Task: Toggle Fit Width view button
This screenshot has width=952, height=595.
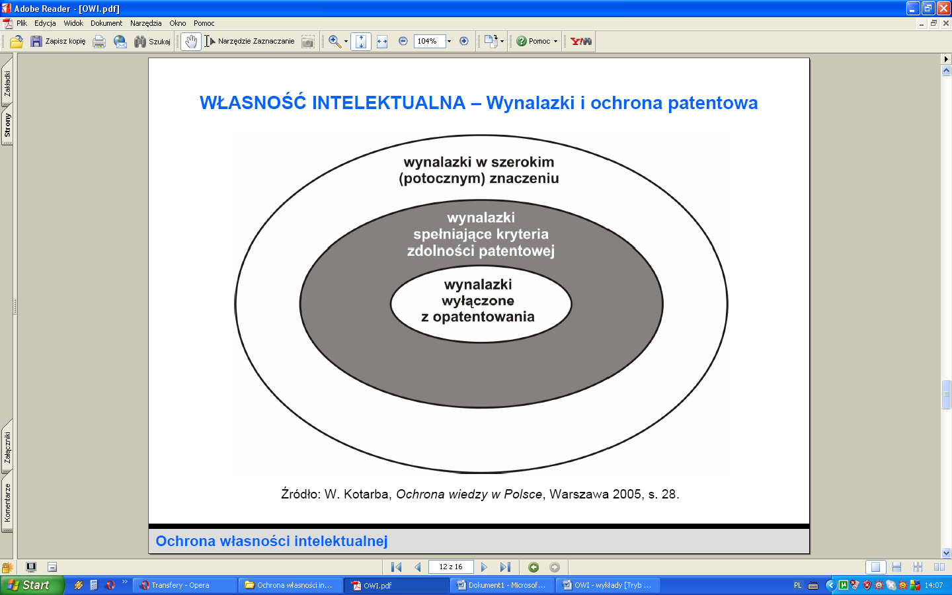Action: pos(382,42)
